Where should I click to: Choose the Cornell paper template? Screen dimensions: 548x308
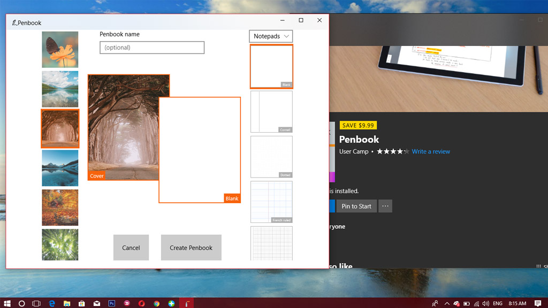(x=271, y=111)
